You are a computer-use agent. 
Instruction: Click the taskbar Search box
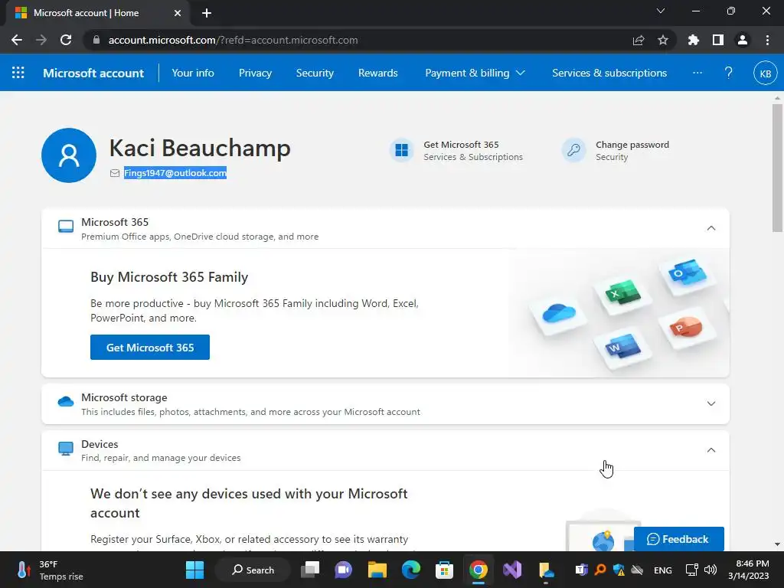[253, 570]
